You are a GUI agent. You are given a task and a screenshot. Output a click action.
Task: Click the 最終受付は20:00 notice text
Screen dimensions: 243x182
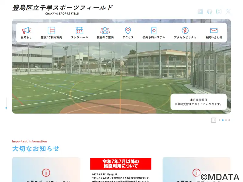click(x=199, y=104)
